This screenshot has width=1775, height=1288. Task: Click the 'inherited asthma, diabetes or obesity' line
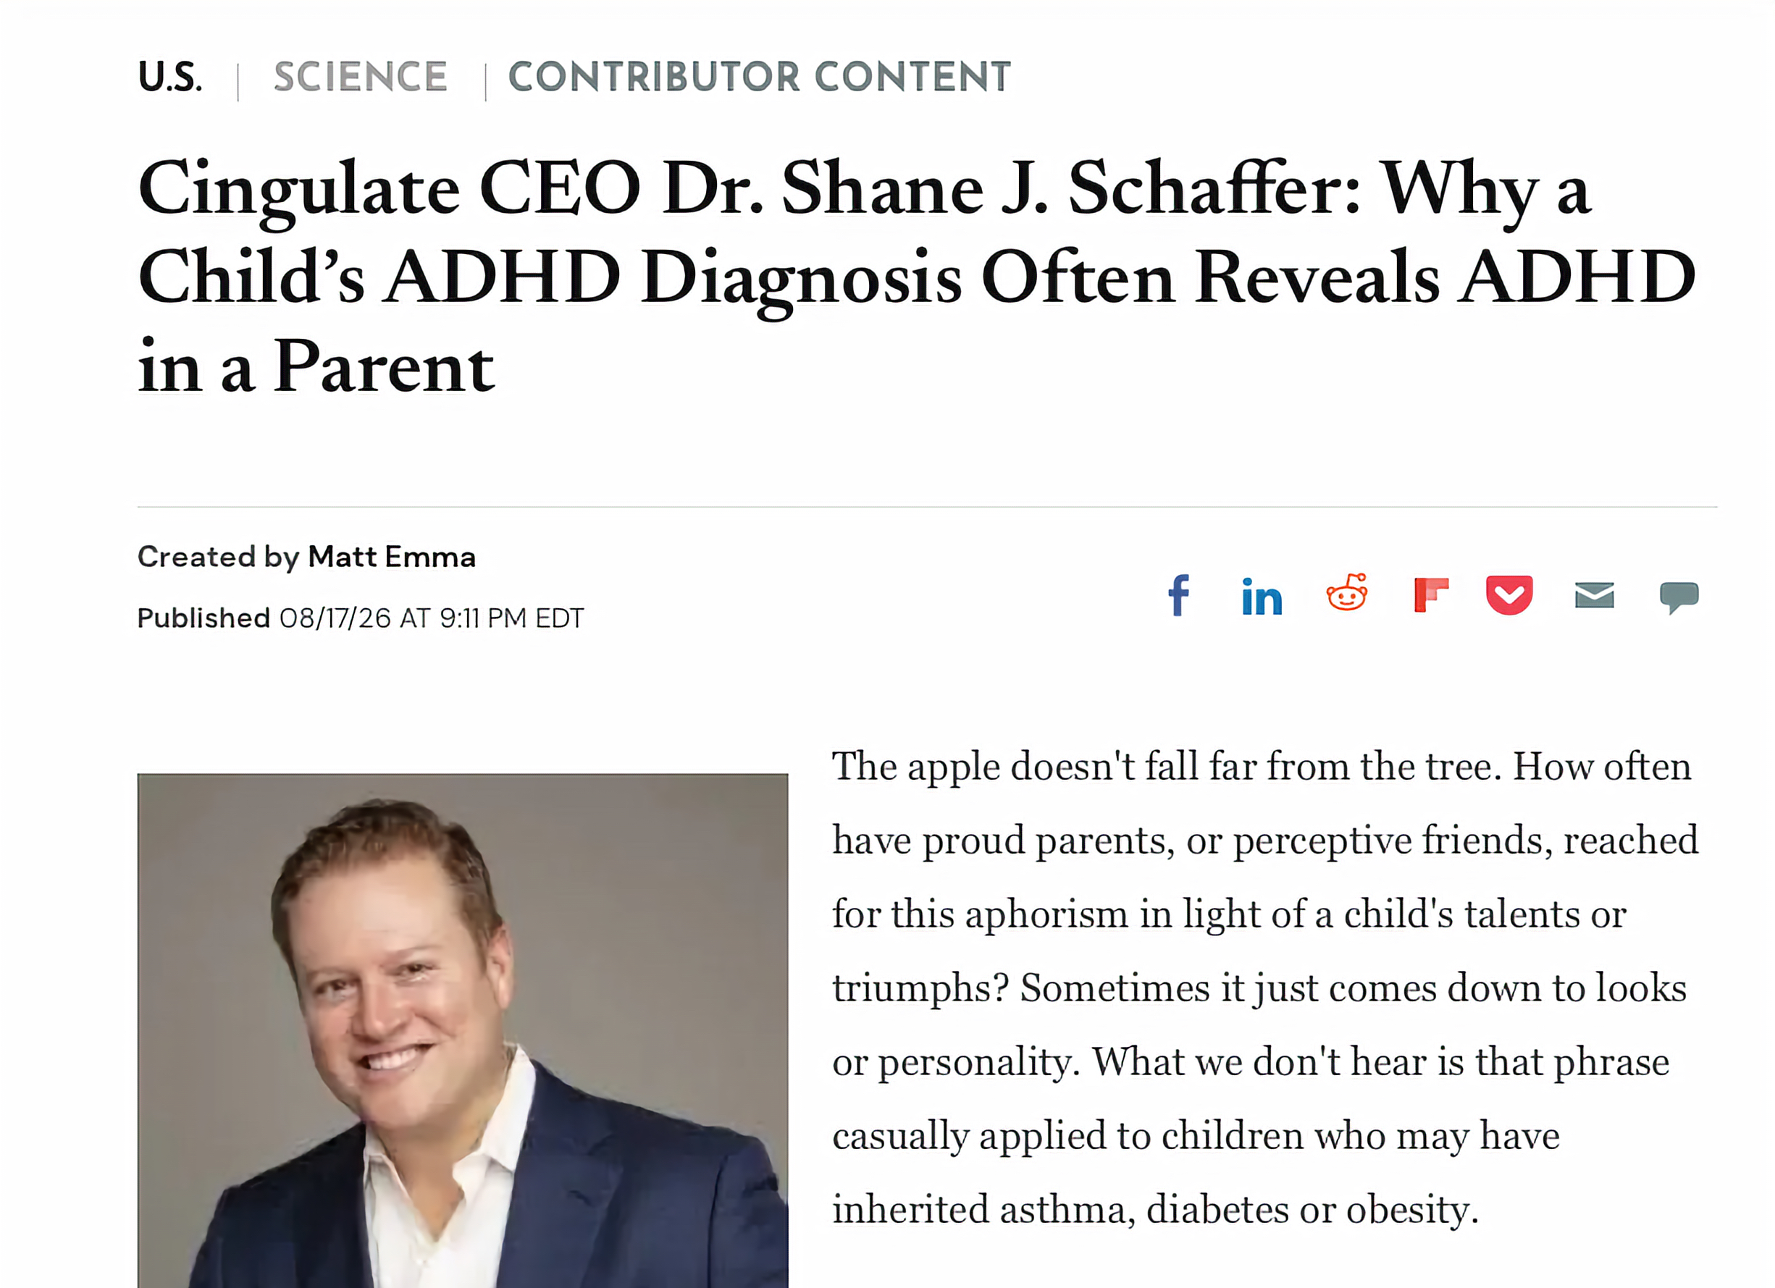[1155, 1209]
